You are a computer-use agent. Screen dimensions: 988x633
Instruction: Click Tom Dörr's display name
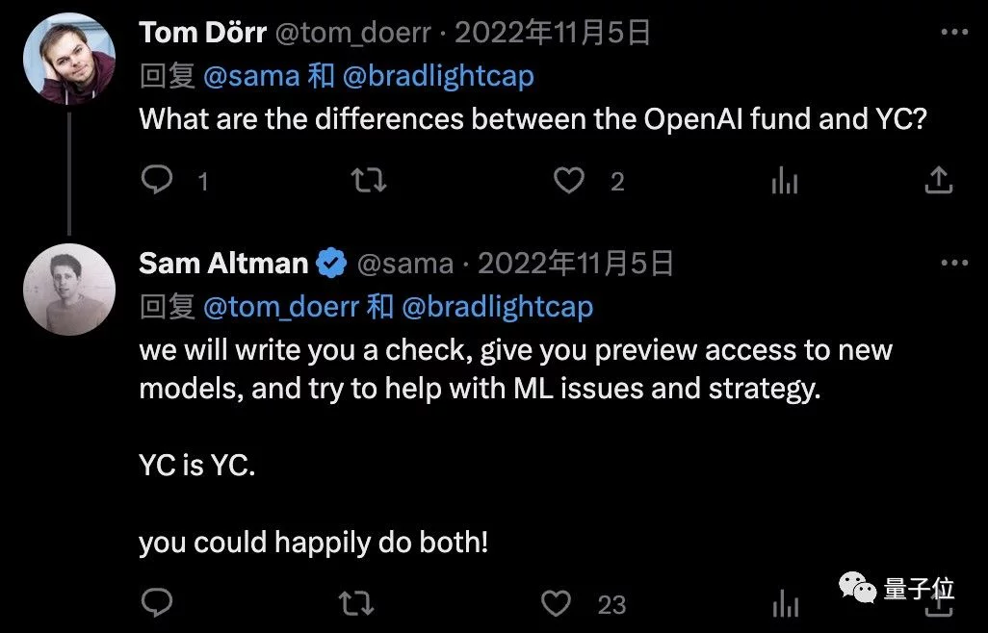tap(203, 33)
